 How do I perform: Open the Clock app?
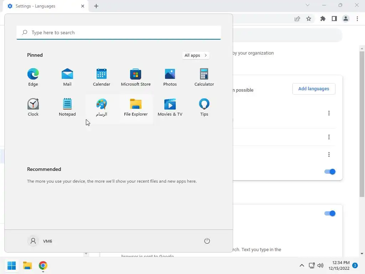coord(33,107)
